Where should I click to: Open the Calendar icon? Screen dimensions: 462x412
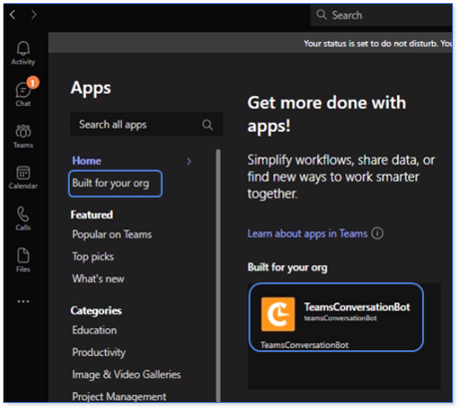(x=23, y=178)
